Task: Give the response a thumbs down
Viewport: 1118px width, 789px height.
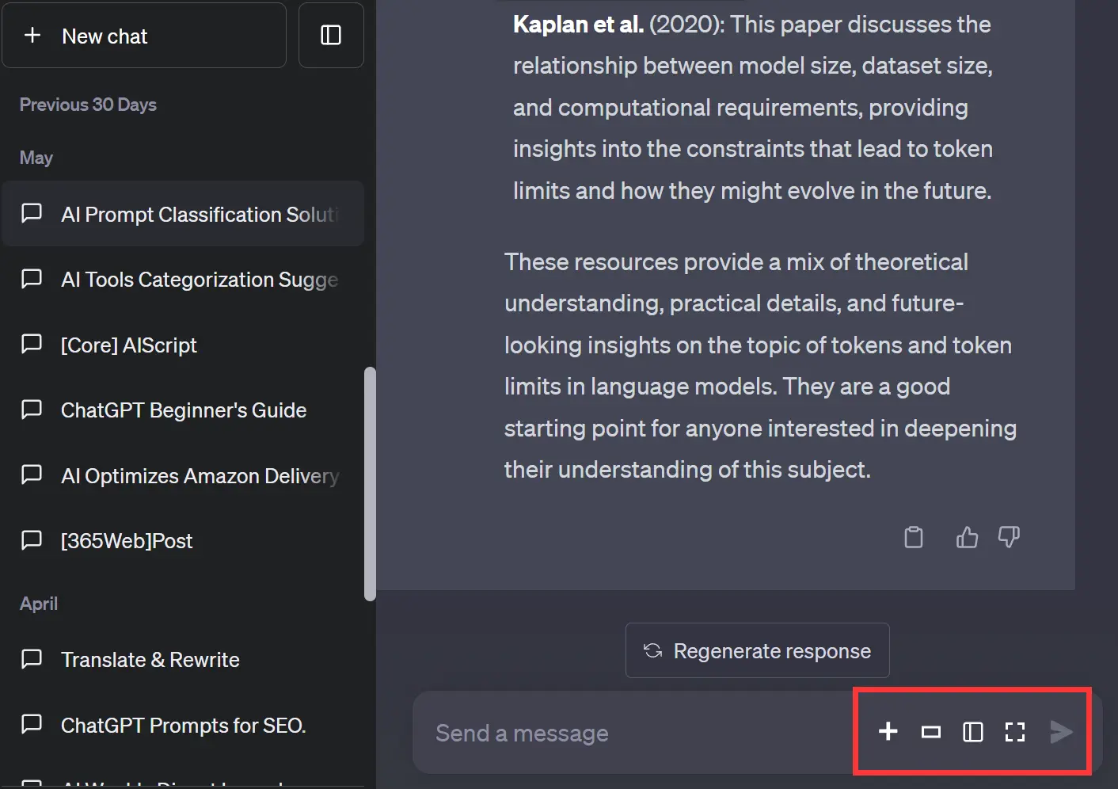Action: pyautogui.click(x=1009, y=537)
